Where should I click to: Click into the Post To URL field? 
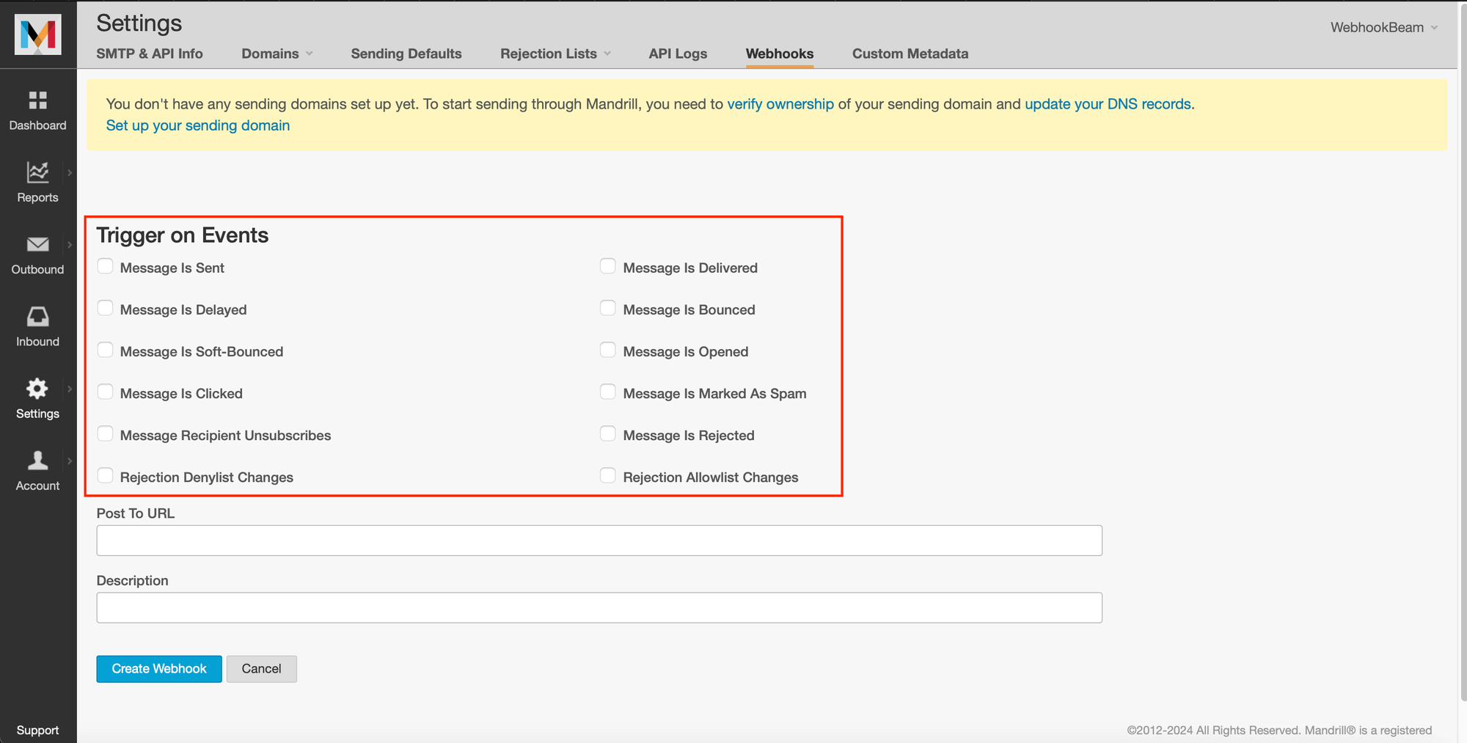click(599, 541)
